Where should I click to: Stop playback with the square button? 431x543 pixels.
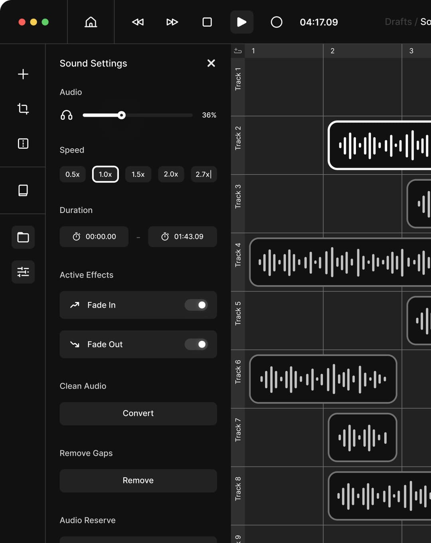[207, 22]
